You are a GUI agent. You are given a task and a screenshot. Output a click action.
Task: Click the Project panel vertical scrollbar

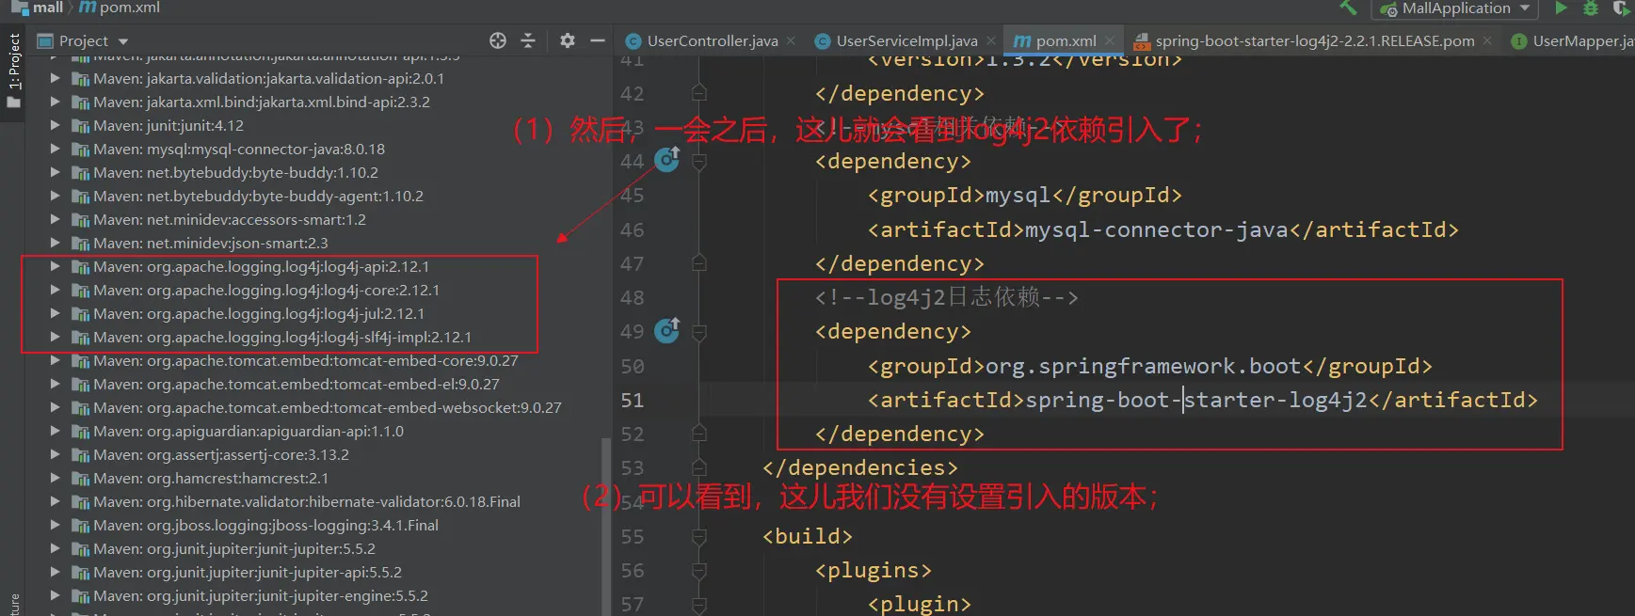coord(606,527)
